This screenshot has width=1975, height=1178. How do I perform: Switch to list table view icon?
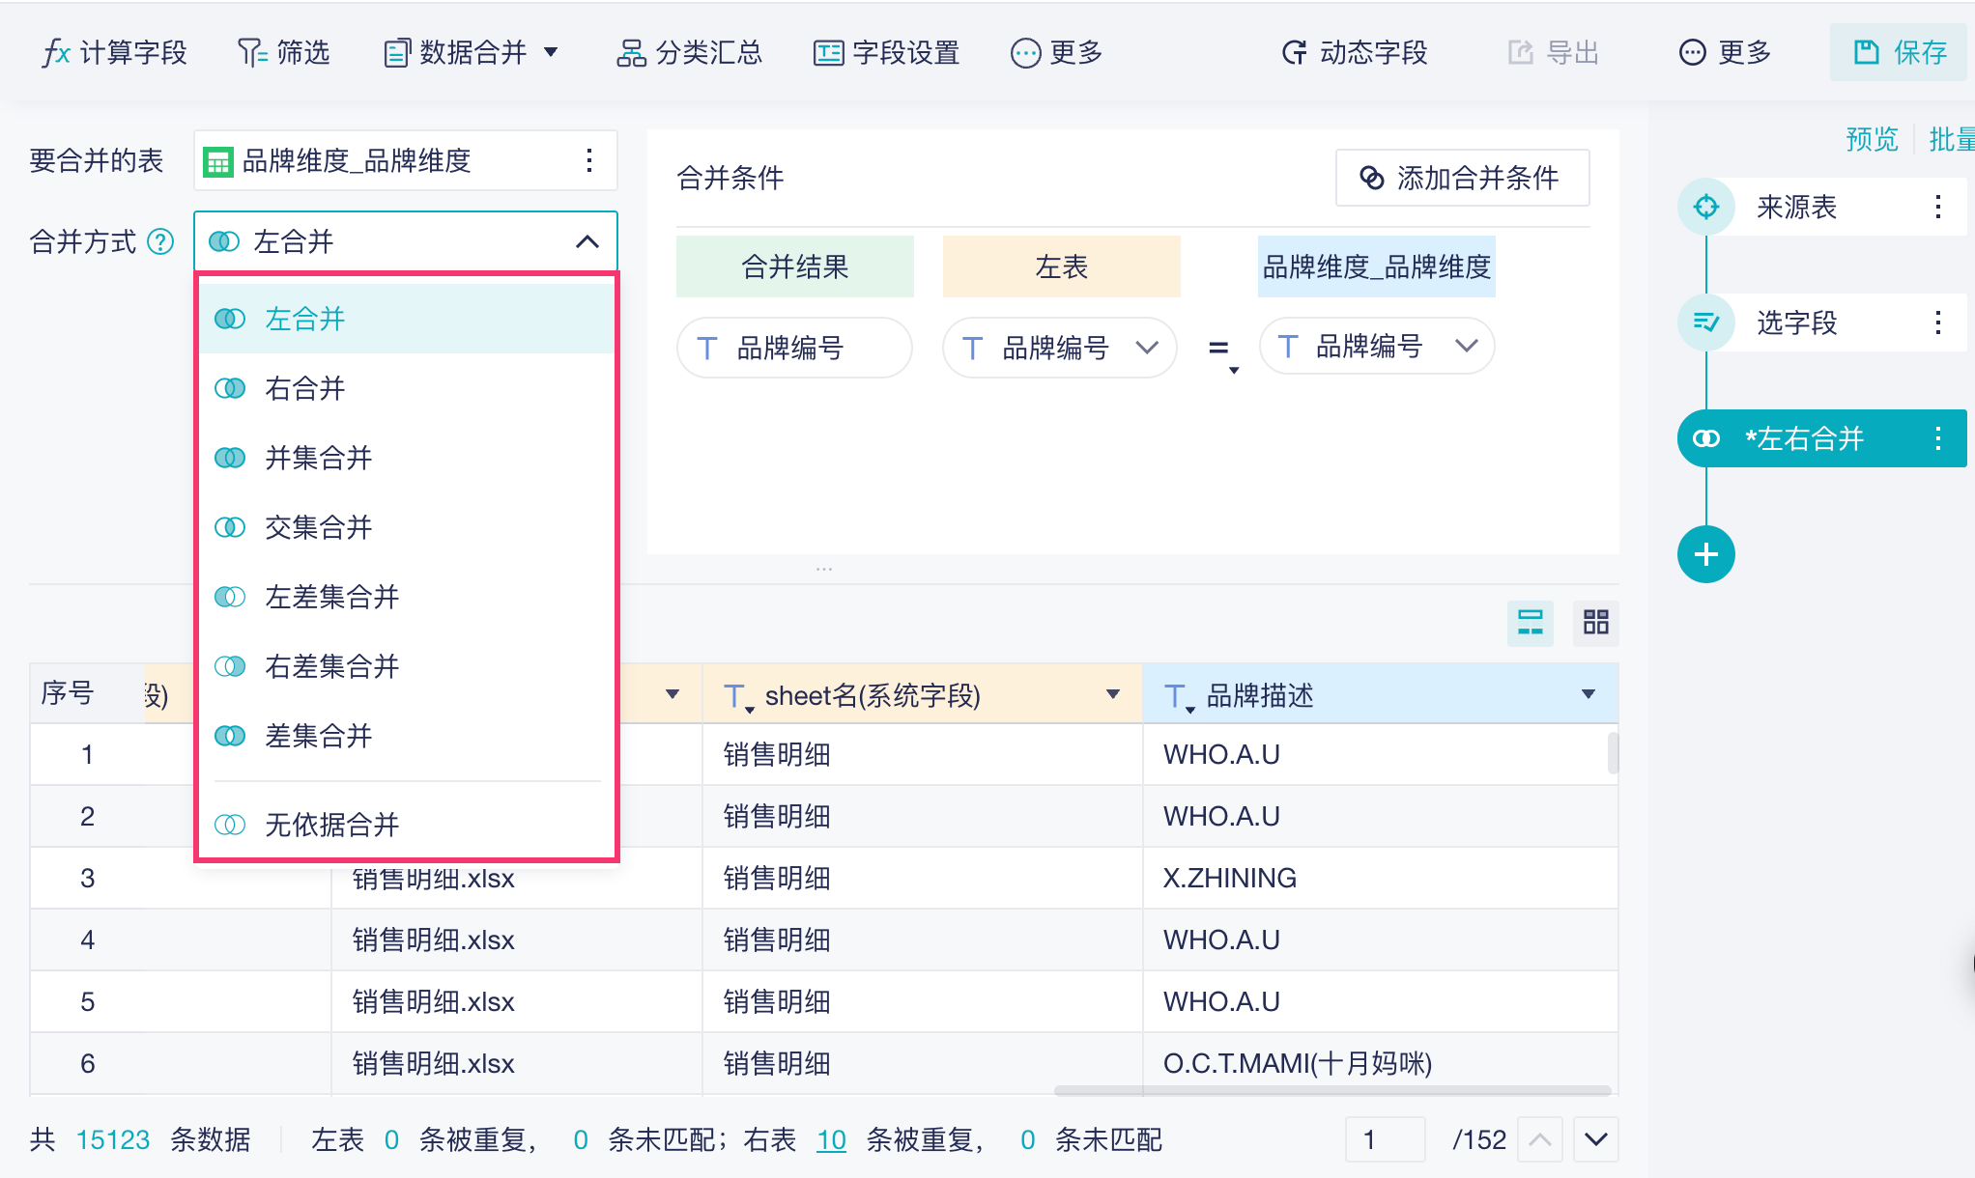[1530, 622]
